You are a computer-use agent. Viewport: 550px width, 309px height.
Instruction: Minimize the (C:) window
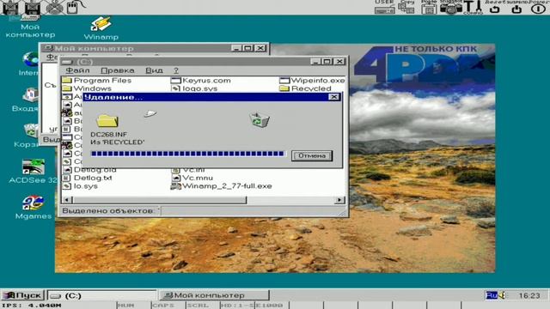pos(315,61)
